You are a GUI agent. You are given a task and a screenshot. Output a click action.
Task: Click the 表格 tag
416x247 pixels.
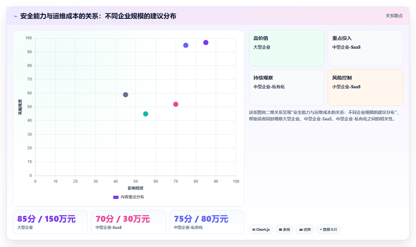284,229
